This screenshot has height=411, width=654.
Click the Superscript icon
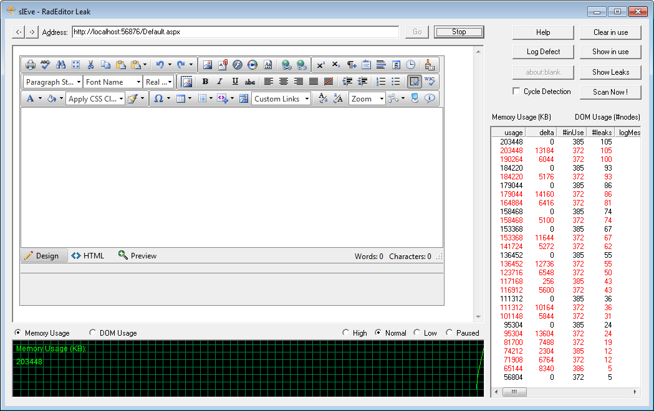coord(320,65)
